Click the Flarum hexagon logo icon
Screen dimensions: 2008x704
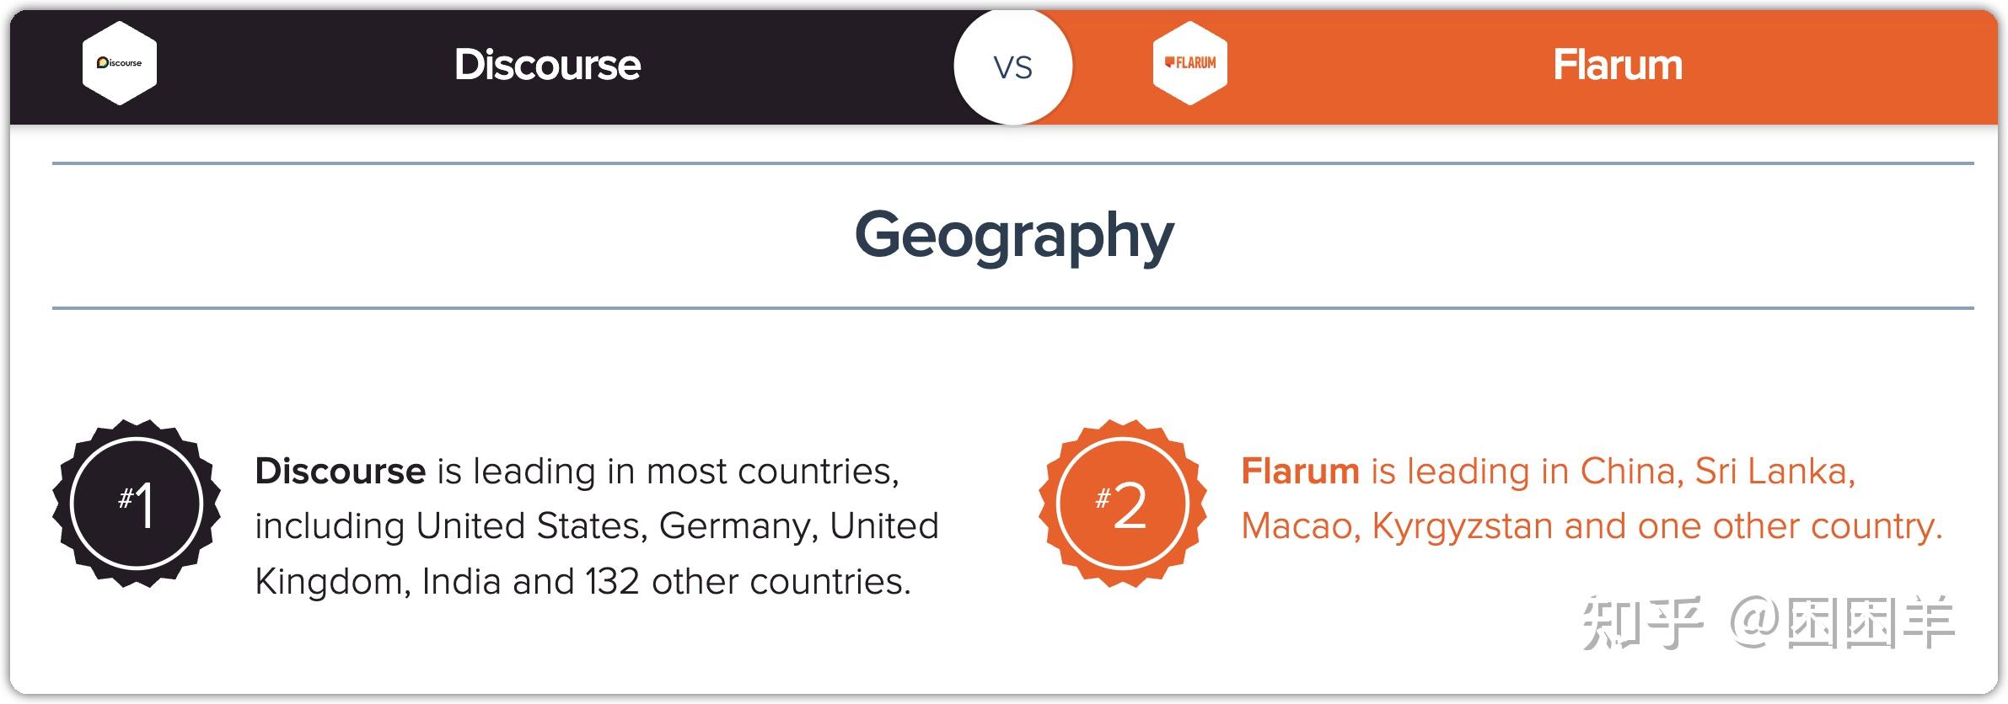click(1189, 63)
